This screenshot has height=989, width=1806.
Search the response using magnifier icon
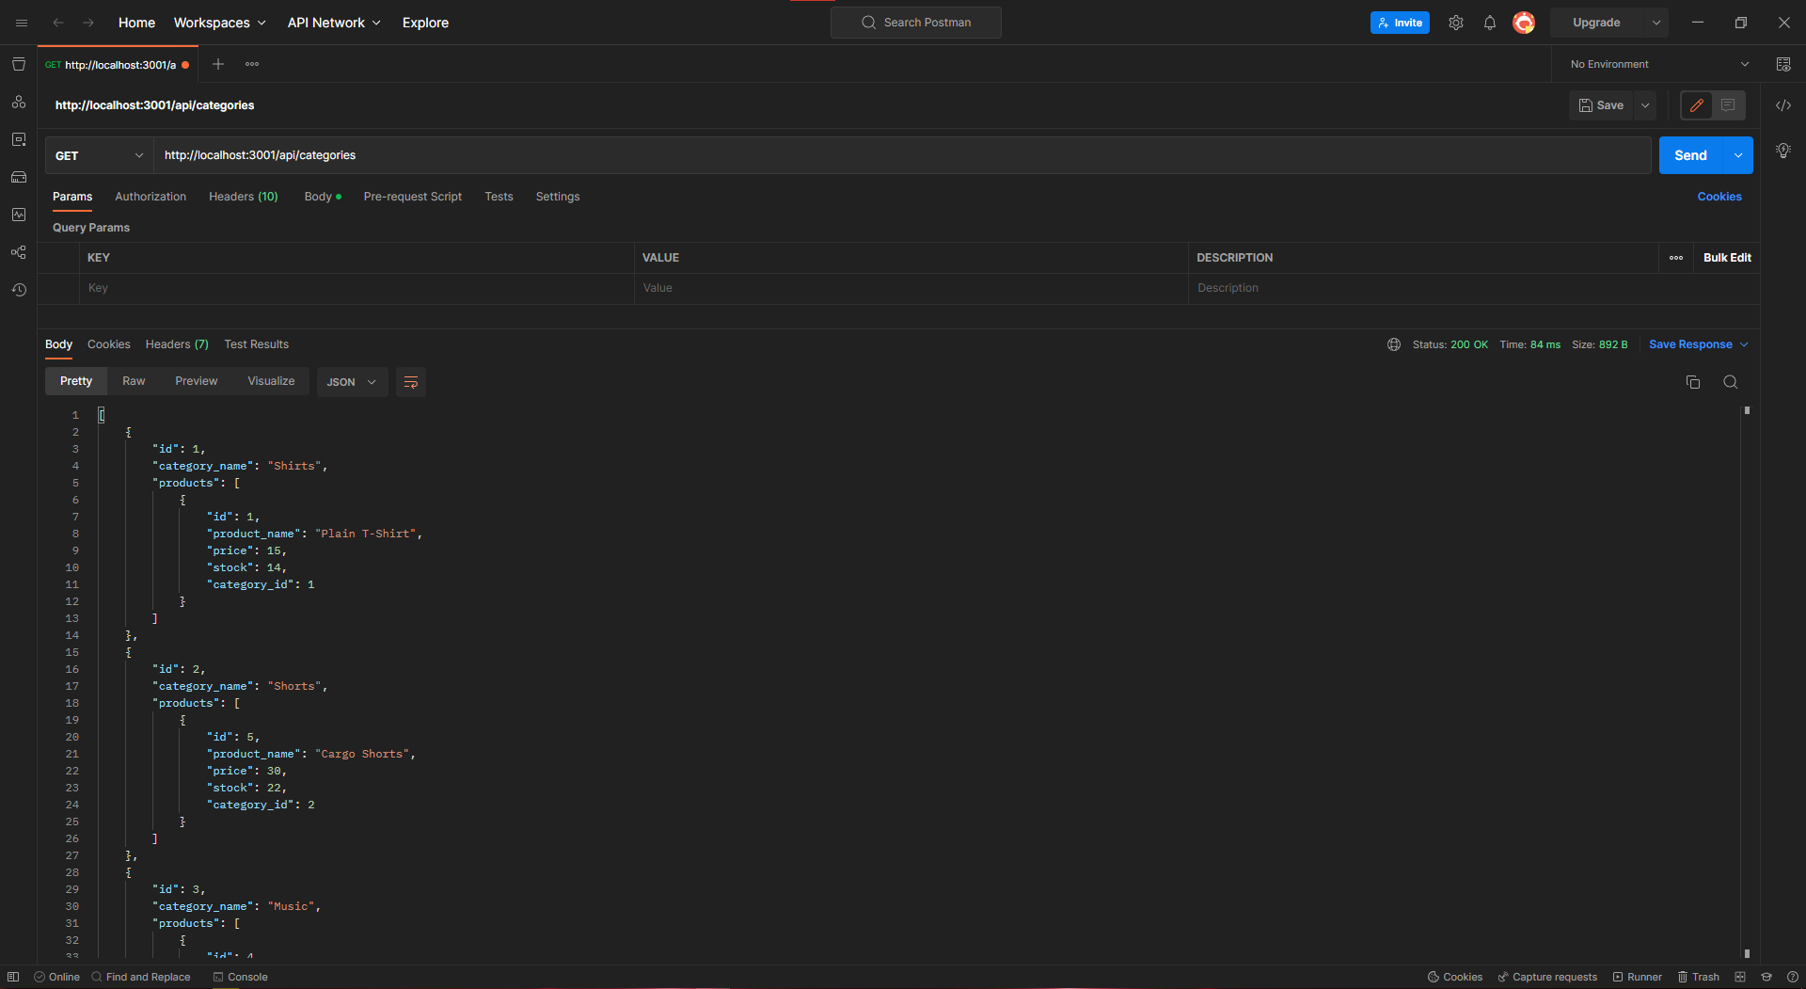point(1730,382)
